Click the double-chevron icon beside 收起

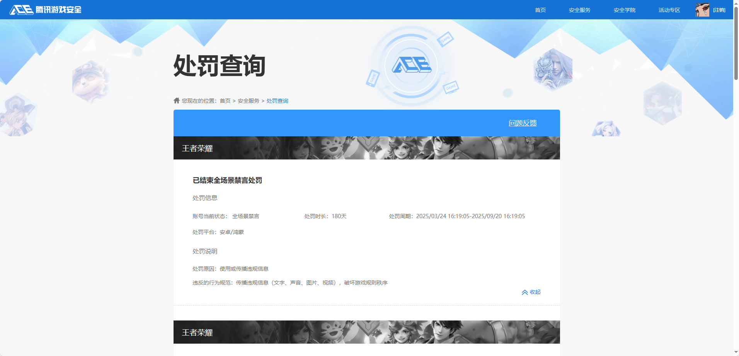[524, 292]
